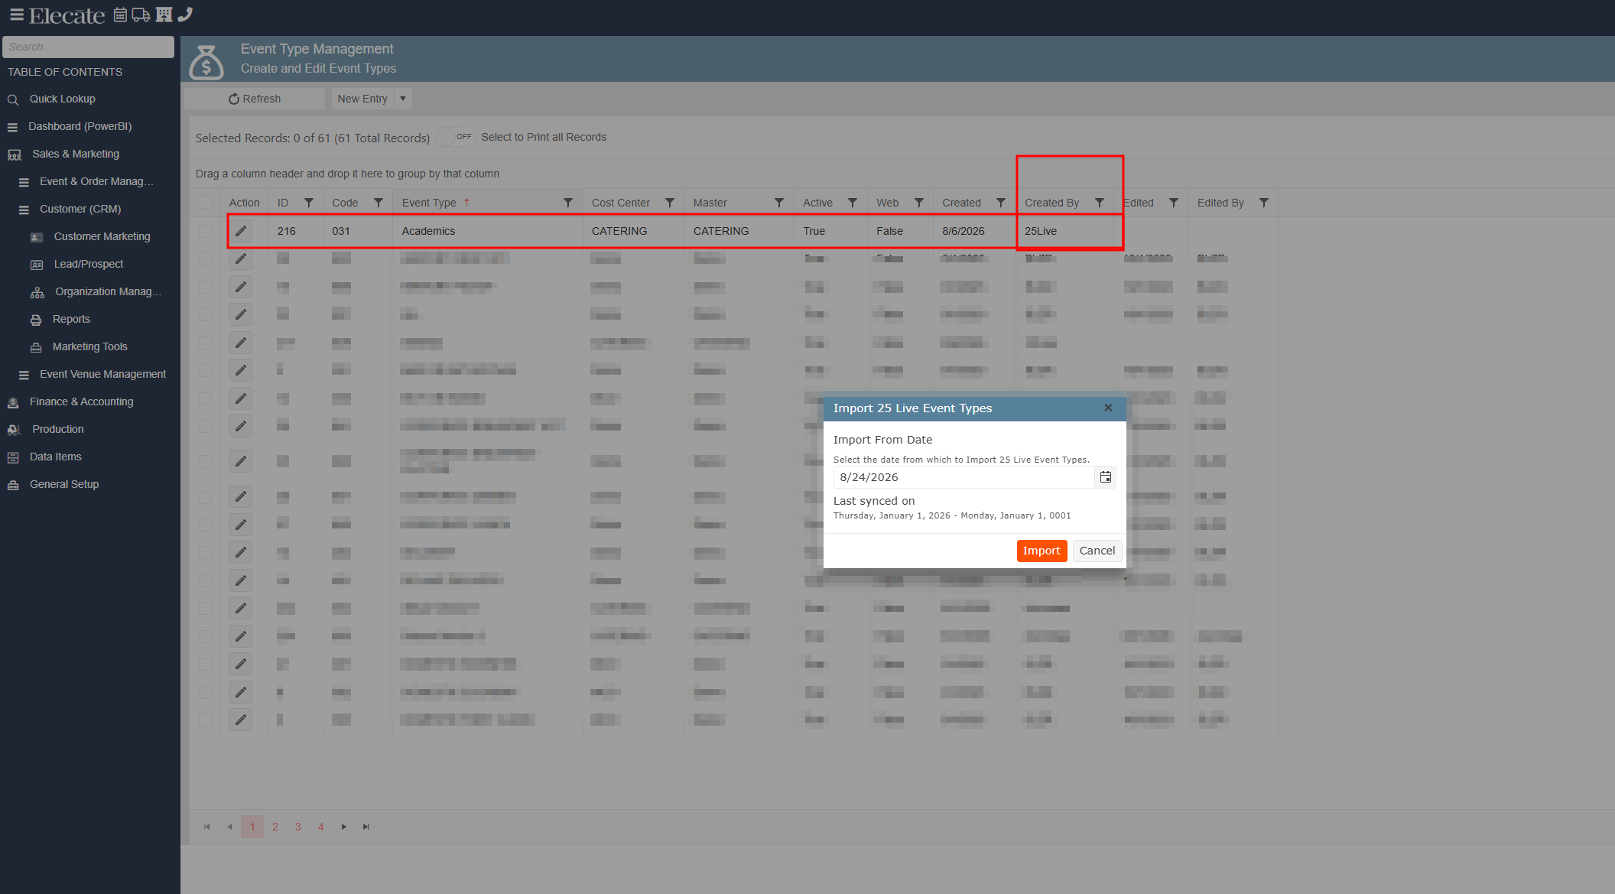Image resolution: width=1615 pixels, height=894 pixels.
Task: Open the filter for the Web column
Action: 919,203
